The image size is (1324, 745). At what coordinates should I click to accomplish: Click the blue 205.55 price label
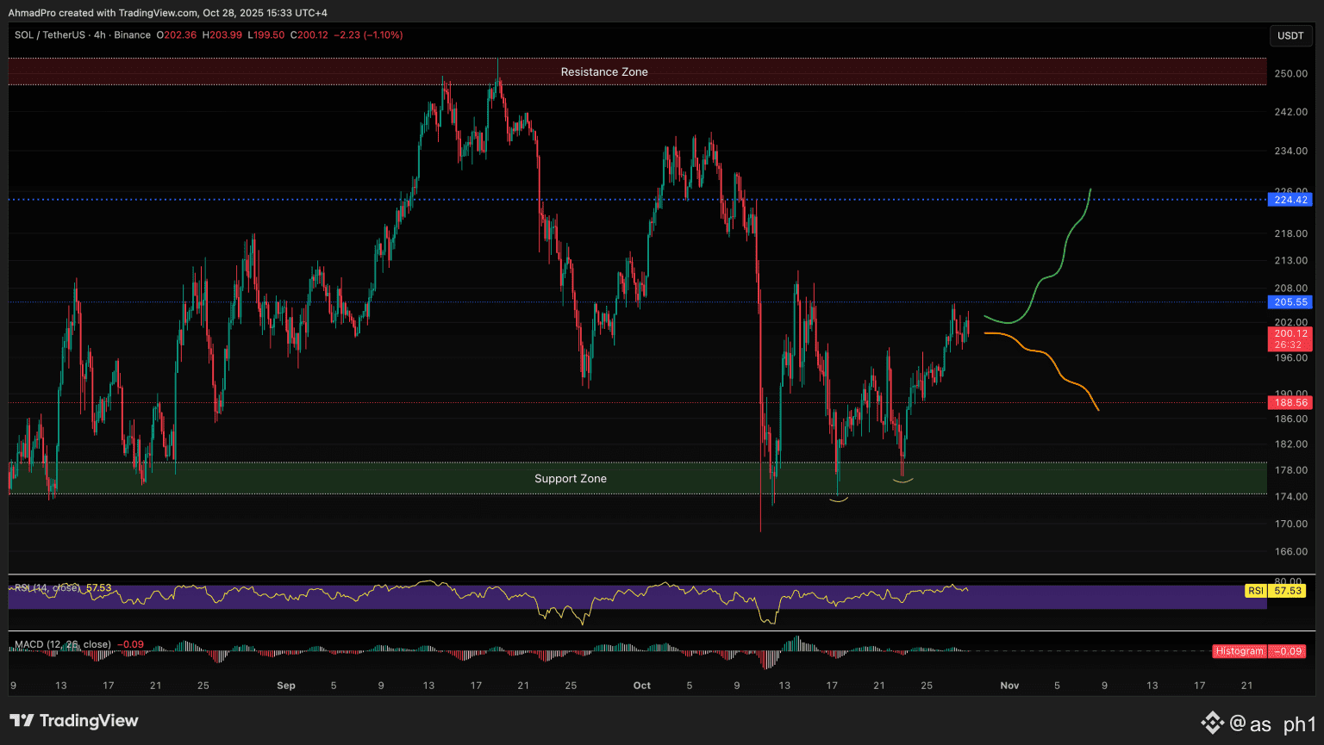pyautogui.click(x=1290, y=302)
